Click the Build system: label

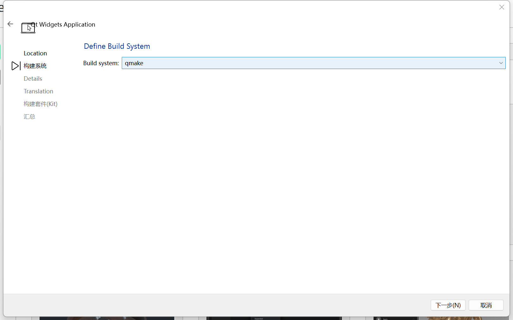(x=101, y=63)
